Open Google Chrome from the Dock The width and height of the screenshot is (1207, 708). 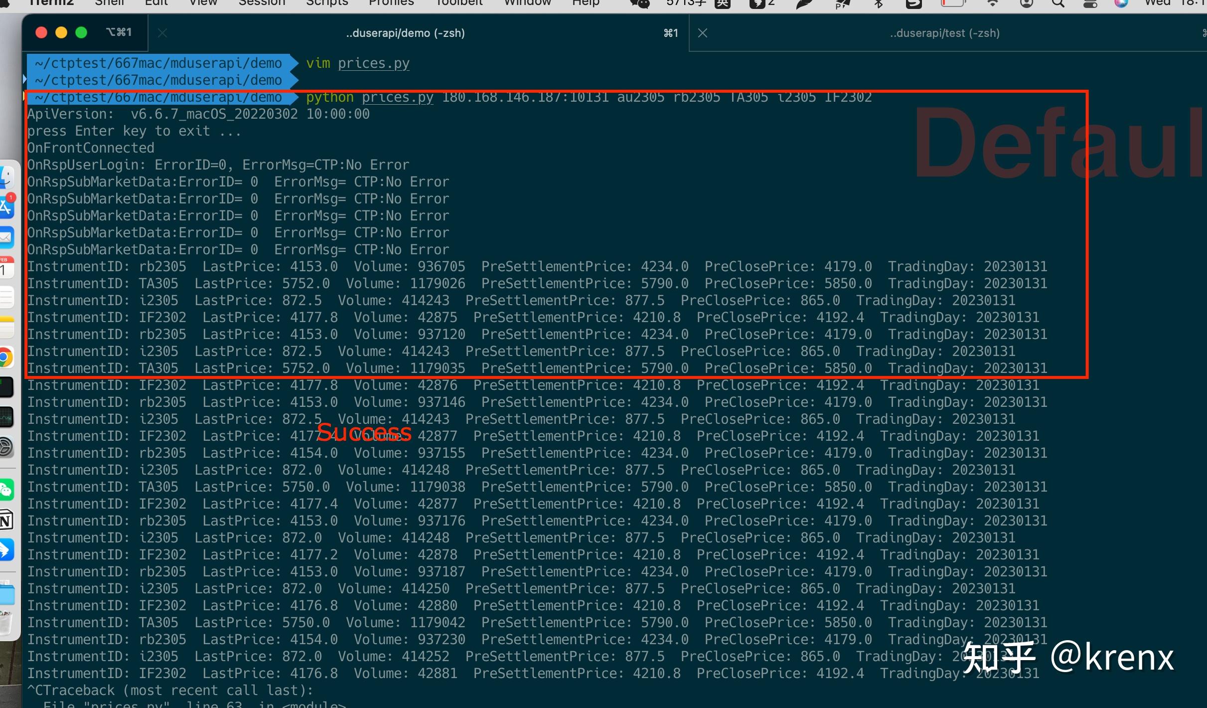(5, 357)
